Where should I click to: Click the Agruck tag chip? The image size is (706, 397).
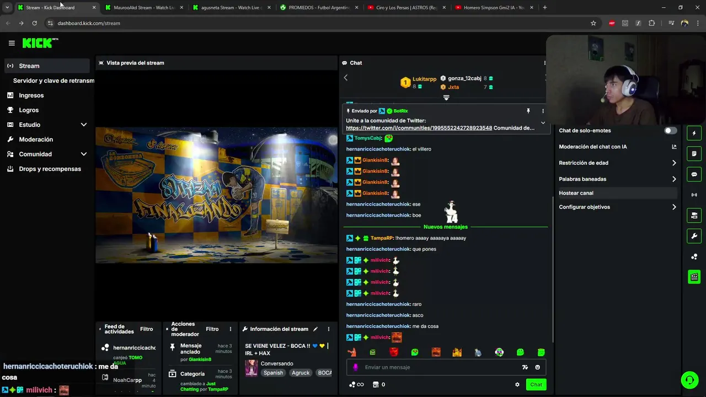(301, 373)
